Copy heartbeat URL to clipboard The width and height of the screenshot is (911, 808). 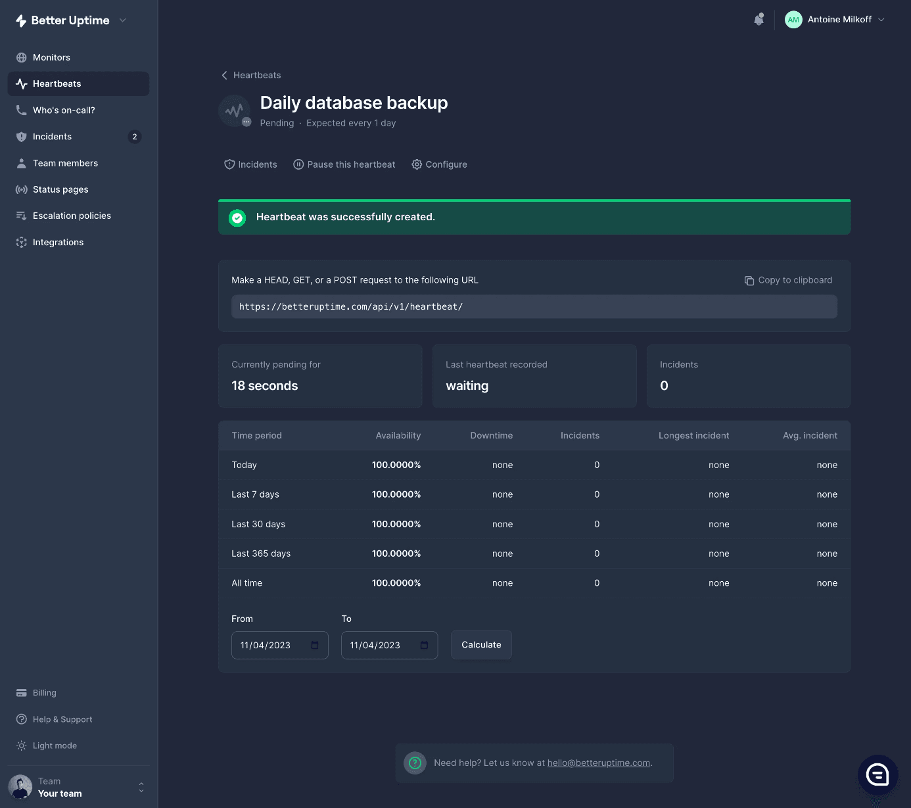(788, 281)
